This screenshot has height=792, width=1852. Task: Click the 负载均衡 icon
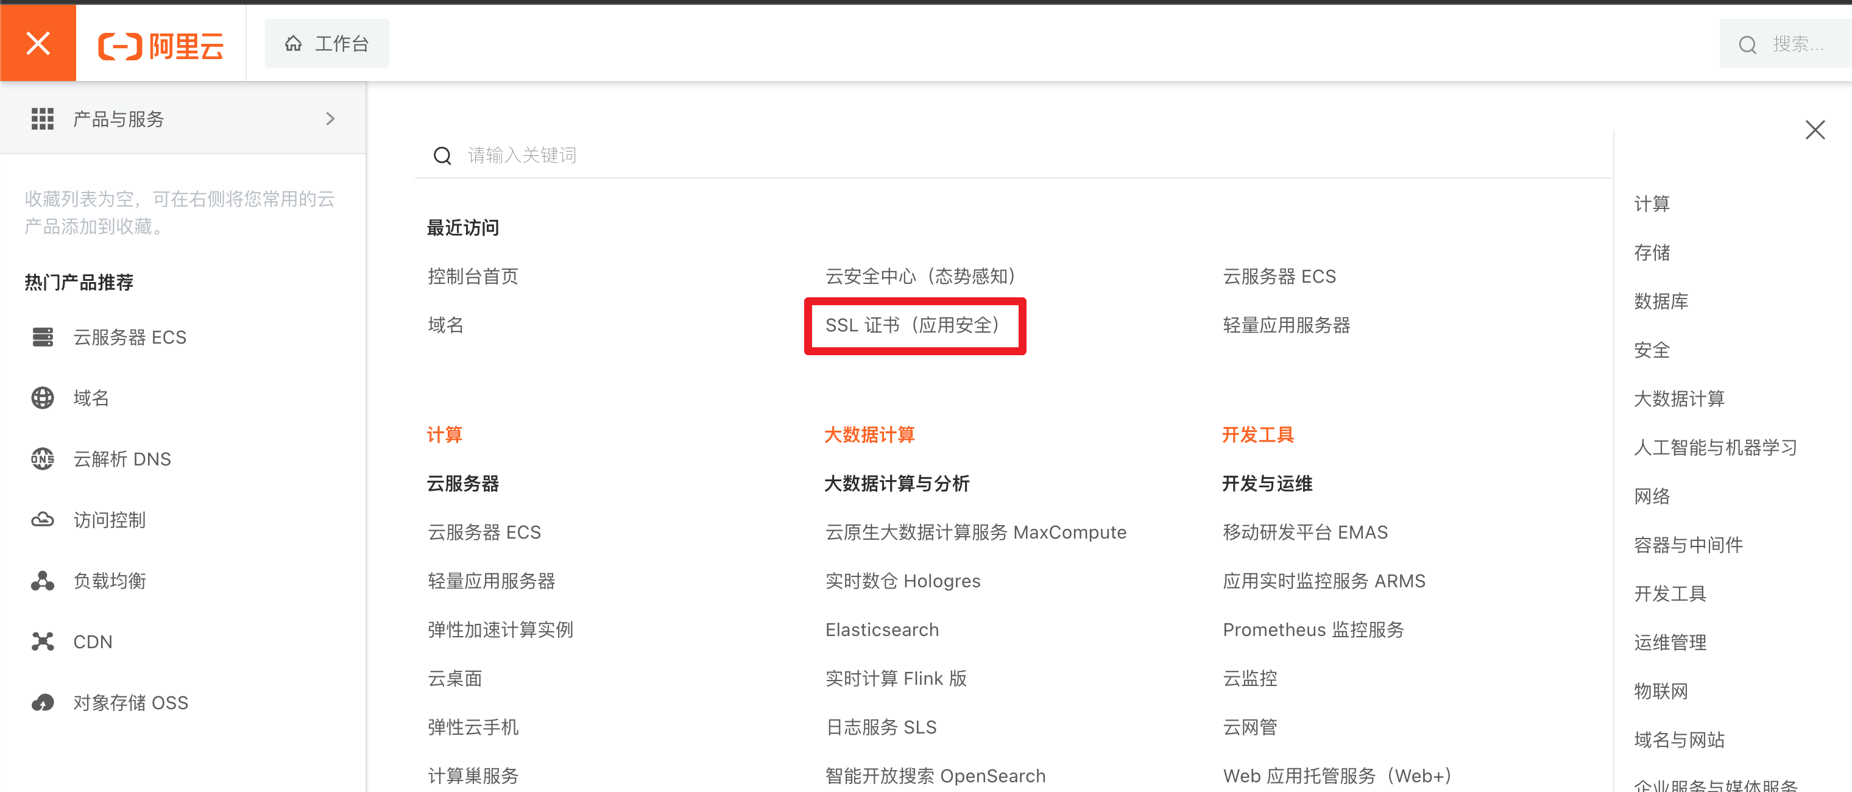(x=43, y=581)
